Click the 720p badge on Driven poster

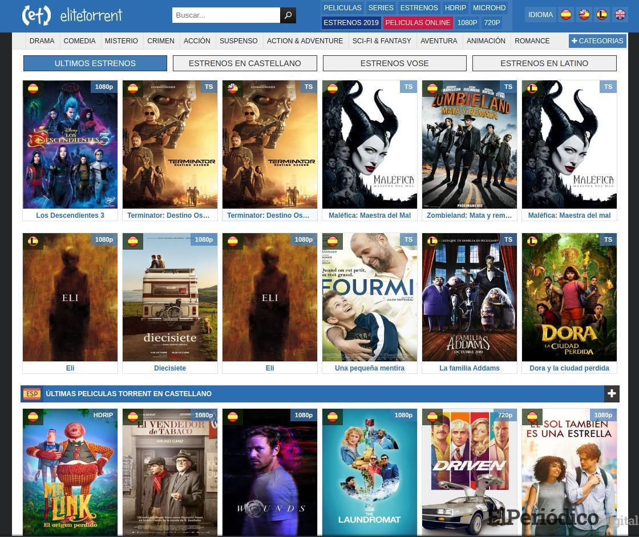tap(505, 415)
